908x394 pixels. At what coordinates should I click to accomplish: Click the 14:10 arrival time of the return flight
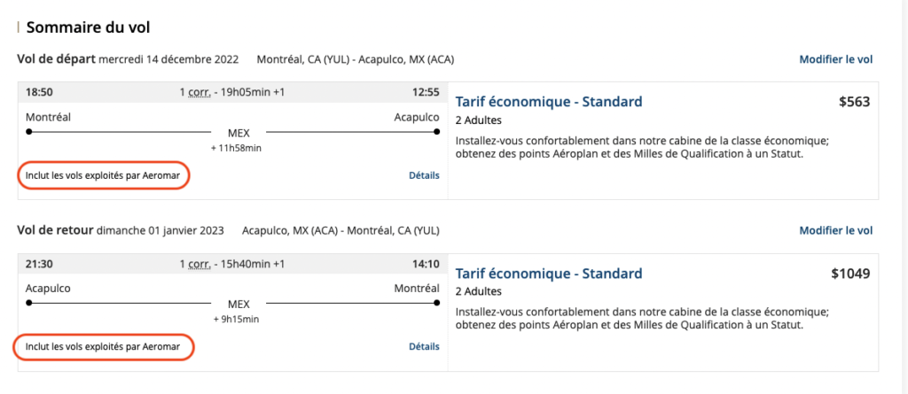coord(426,264)
